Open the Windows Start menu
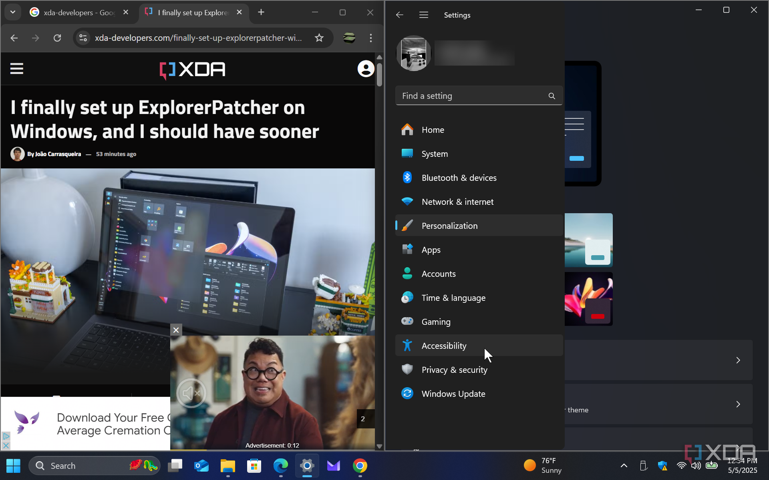 [13, 466]
